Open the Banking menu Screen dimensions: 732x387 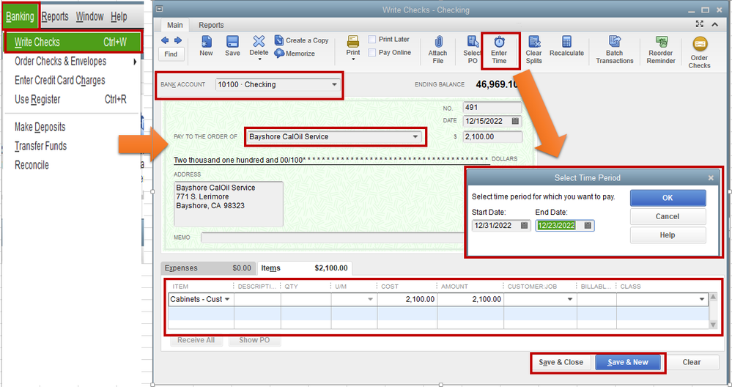20,16
